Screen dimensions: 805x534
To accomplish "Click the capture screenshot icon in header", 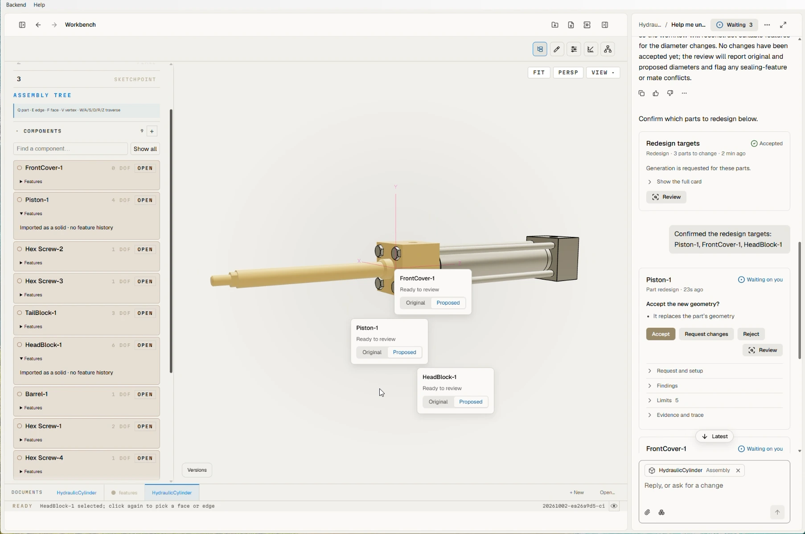I will pyautogui.click(x=587, y=25).
